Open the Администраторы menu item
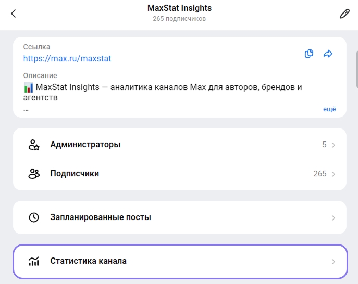The image size is (358, 284). pyautogui.click(x=180, y=145)
